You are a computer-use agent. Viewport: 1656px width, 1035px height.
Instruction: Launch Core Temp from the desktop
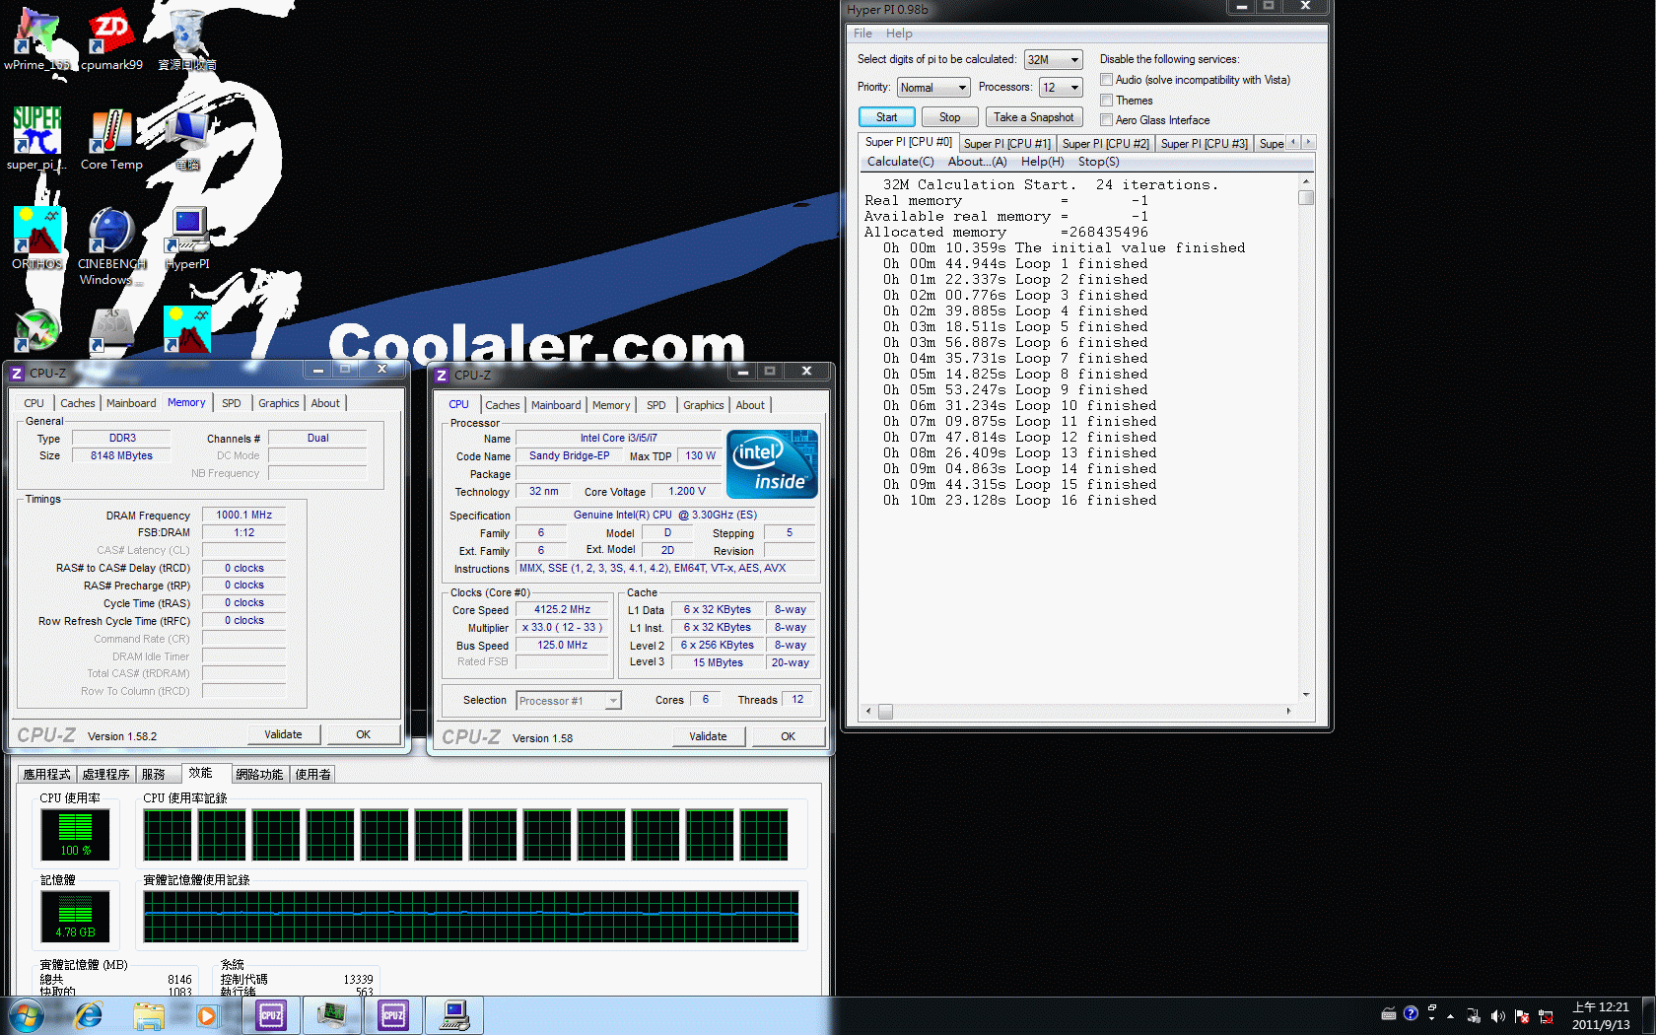(111, 139)
